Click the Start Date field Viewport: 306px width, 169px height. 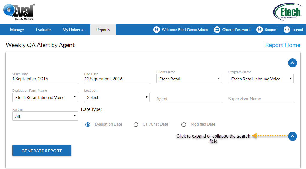point(45,79)
